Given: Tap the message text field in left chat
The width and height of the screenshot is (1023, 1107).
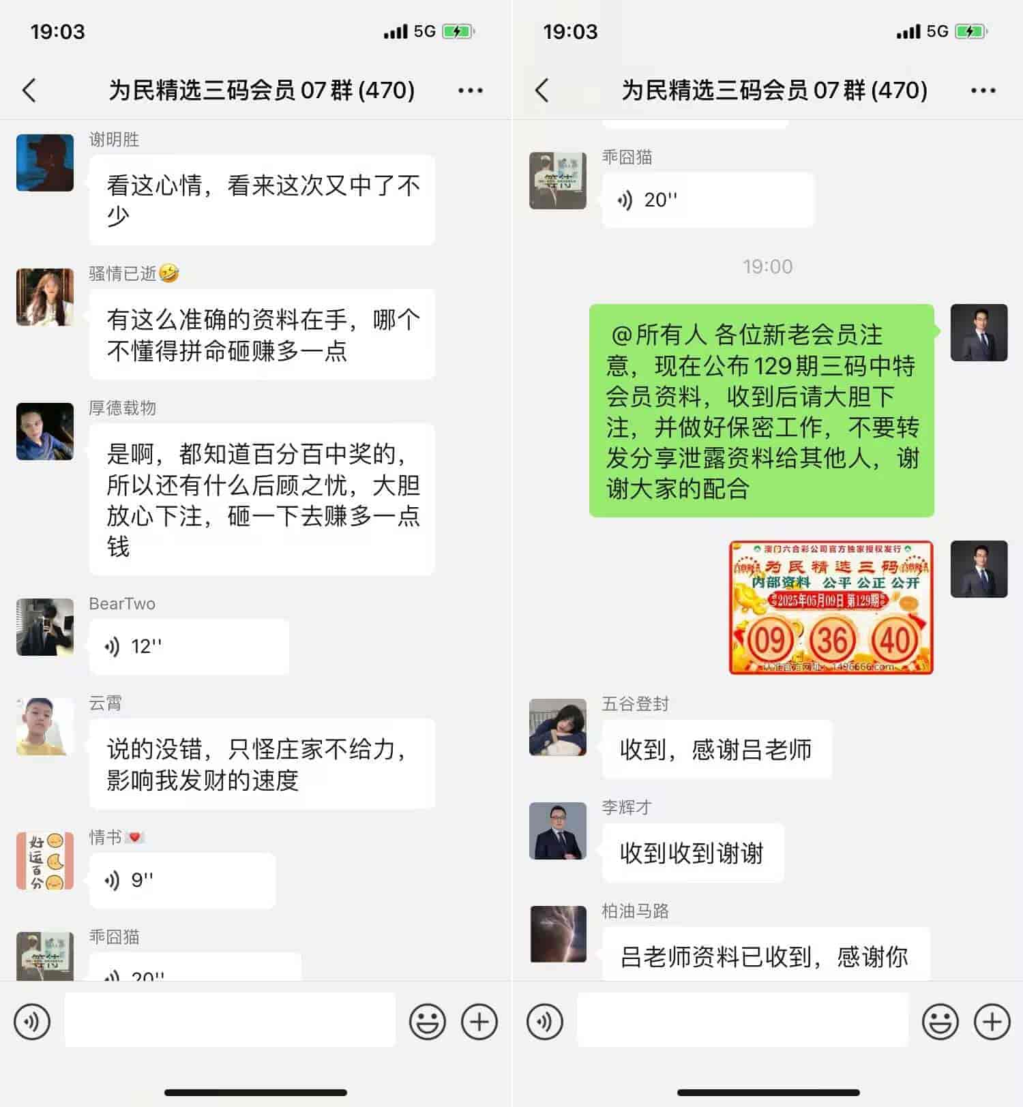Looking at the screenshot, I should click(230, 1020).
